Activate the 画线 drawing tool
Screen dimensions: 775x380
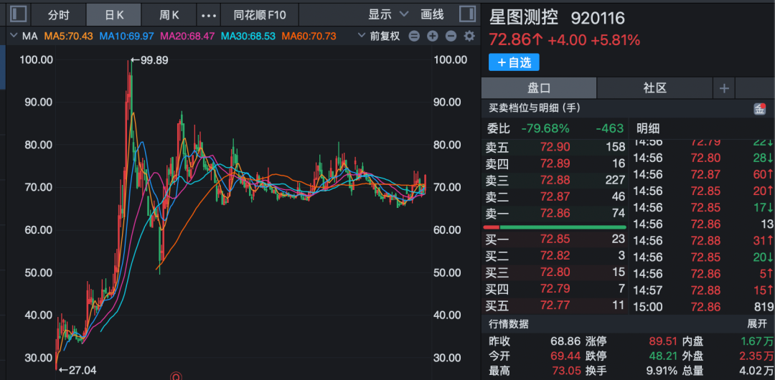click(x=432, y=14)
